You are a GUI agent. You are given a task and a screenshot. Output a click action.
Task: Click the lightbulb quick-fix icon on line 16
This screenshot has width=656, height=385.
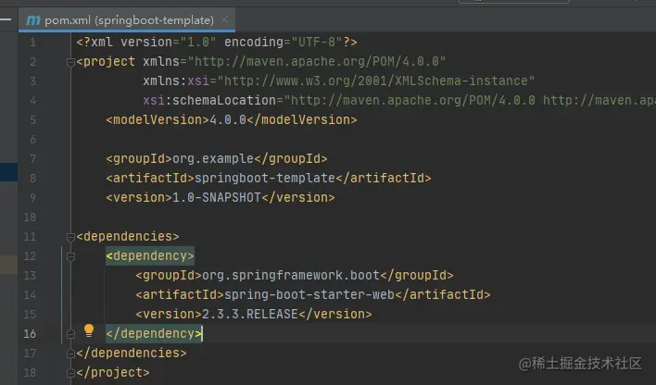point(89,330)
